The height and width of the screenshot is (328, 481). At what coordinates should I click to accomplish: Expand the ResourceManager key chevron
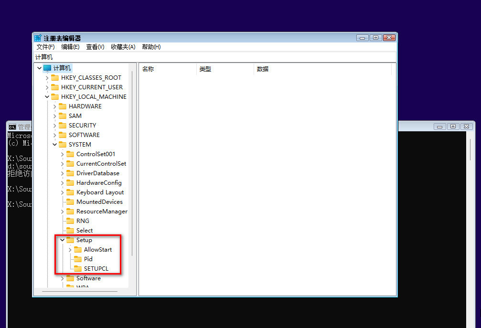click(62, 212)
